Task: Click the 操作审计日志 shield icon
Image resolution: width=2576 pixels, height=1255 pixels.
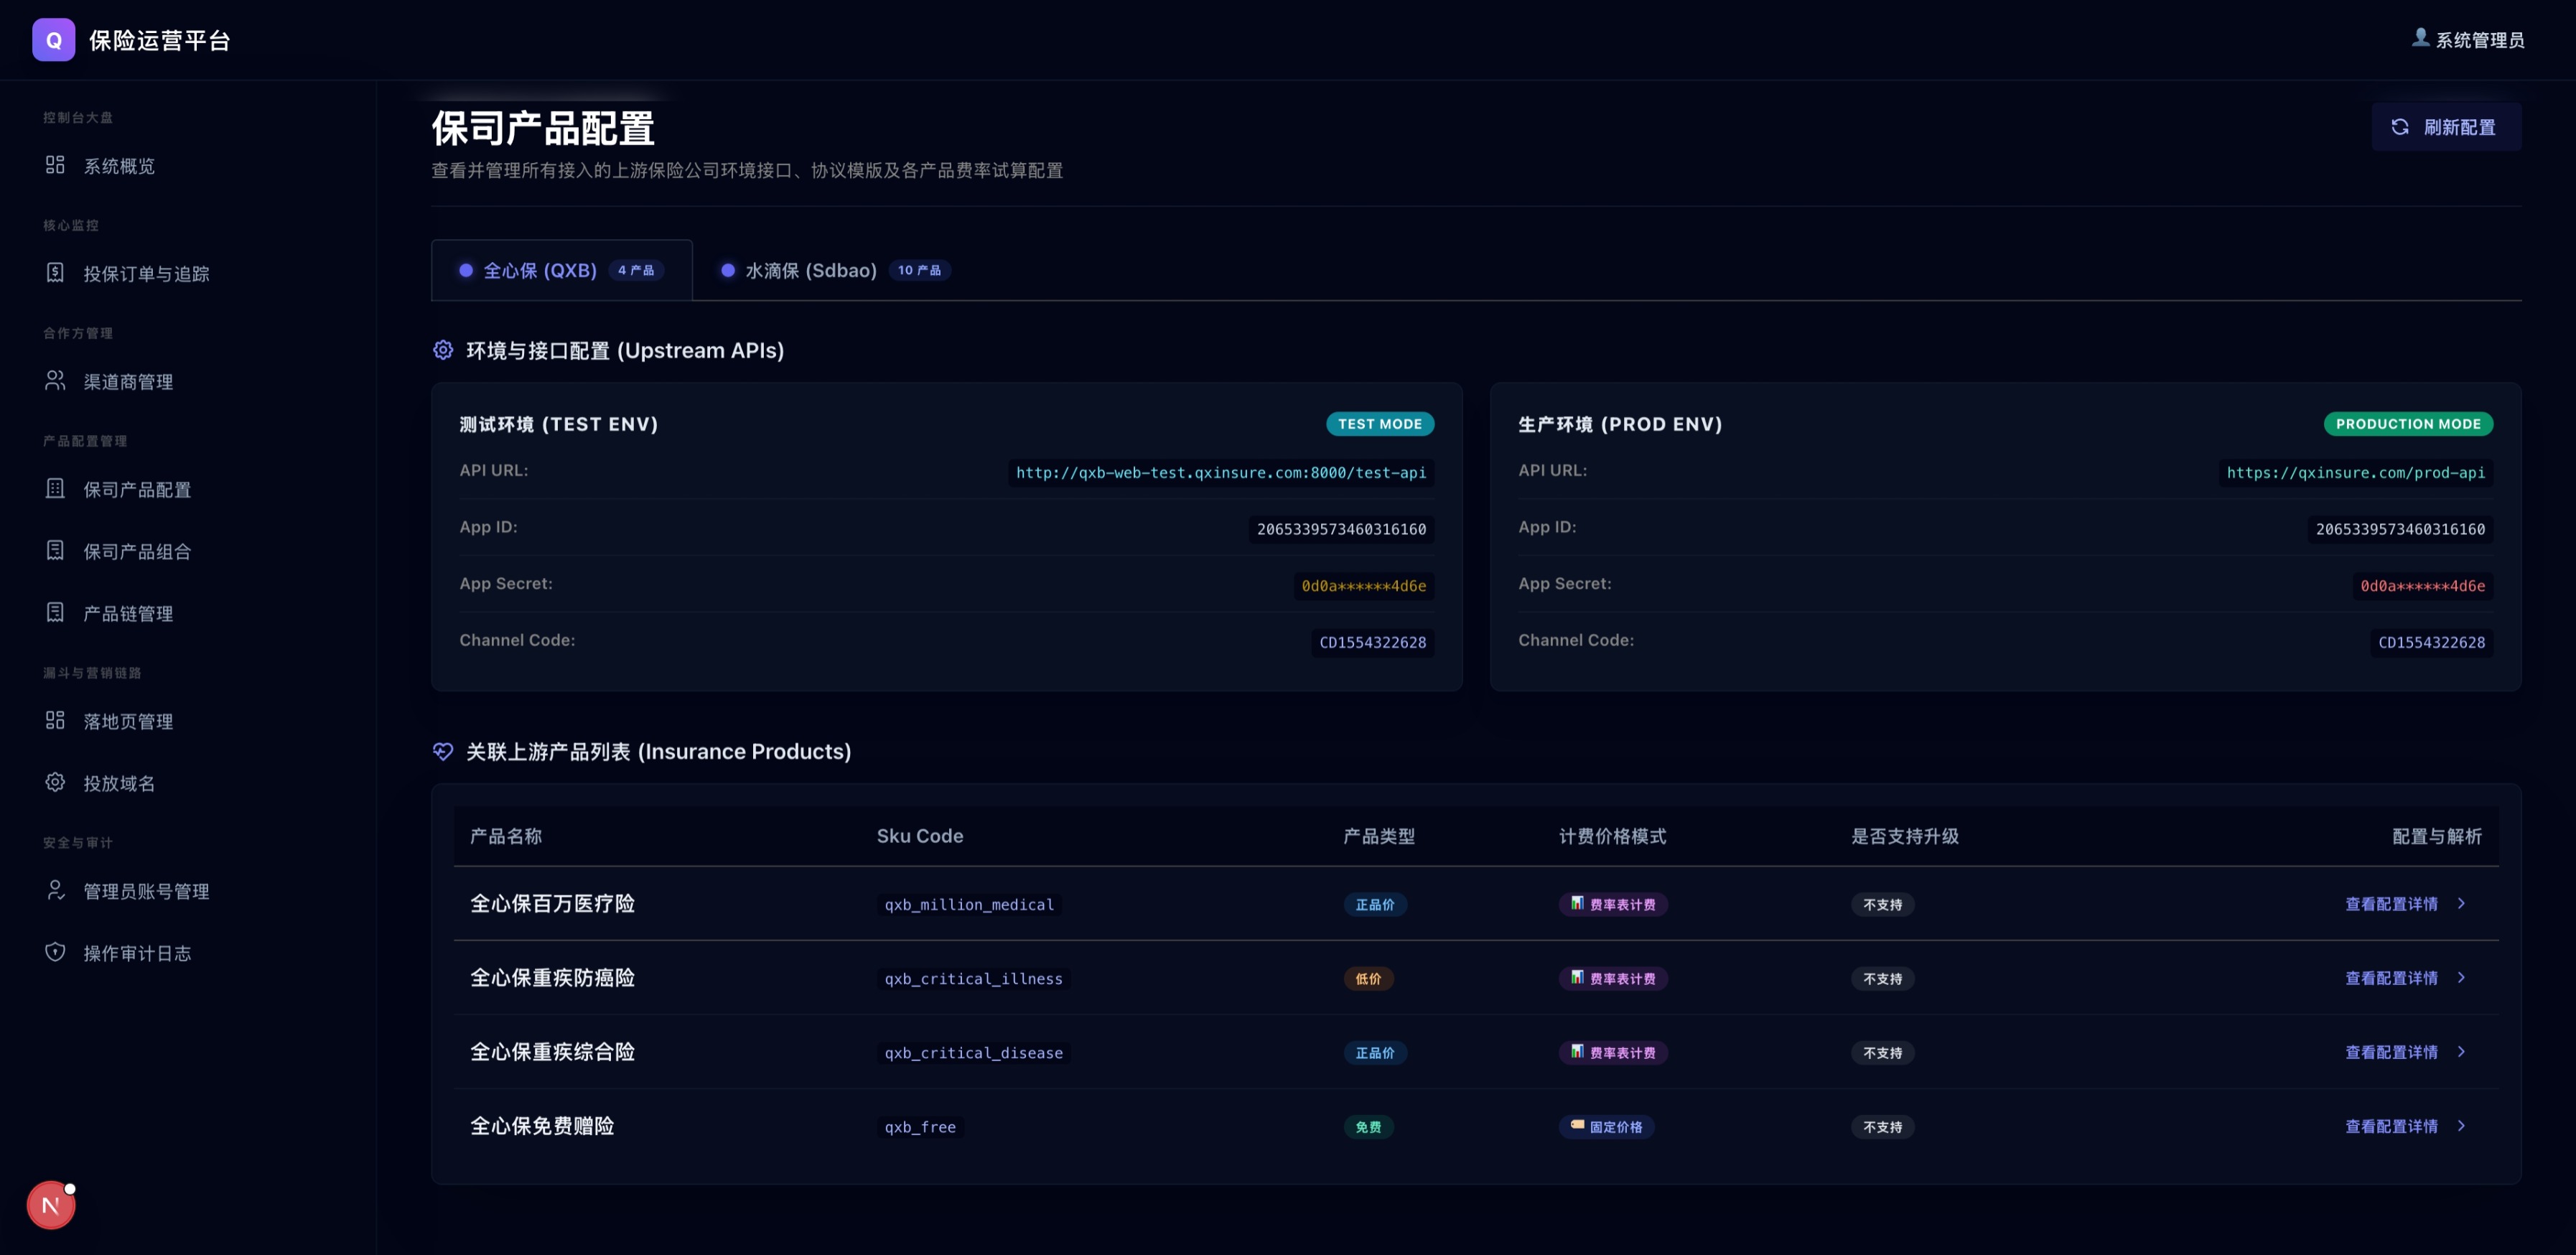Action: 55,953
